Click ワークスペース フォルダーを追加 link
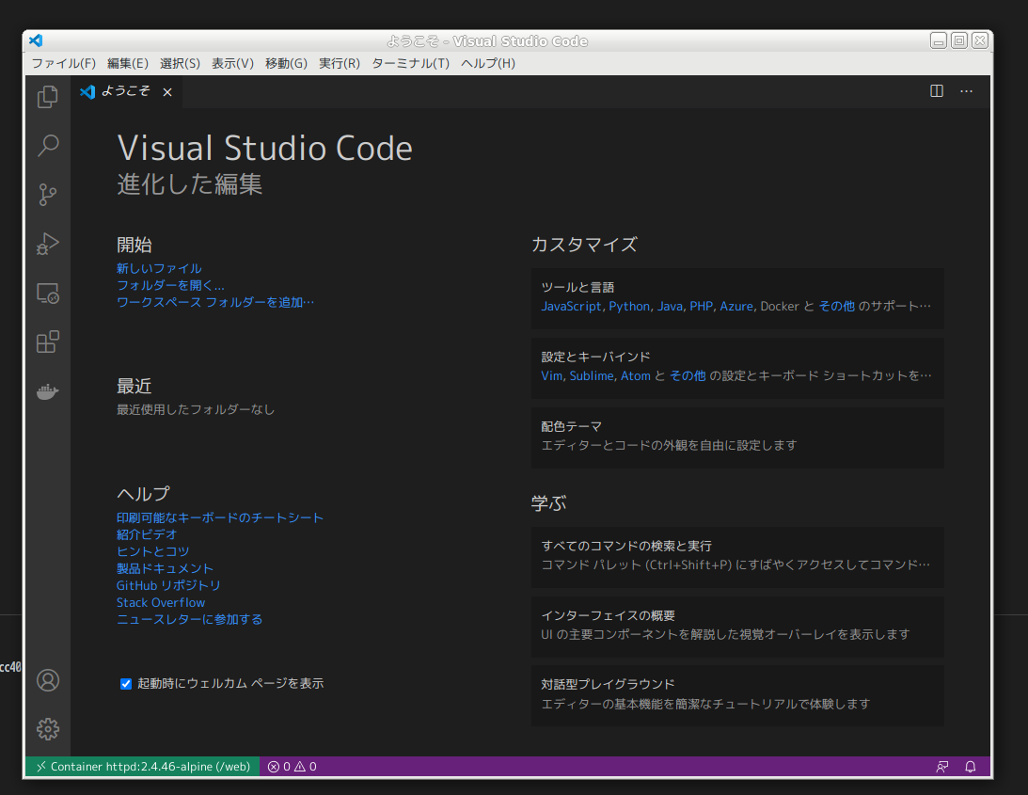 click(215, 302)
